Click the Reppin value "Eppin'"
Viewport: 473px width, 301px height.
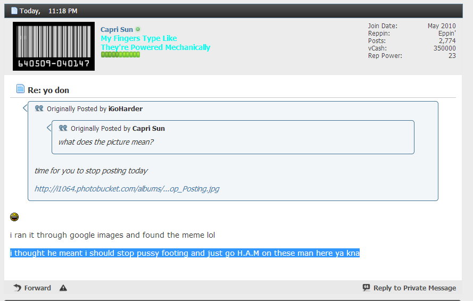447,33
